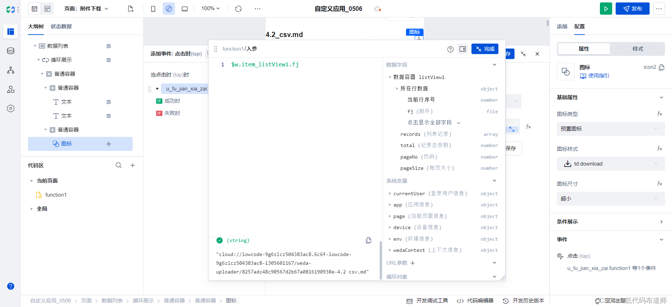Open the toolbar more options ellipsis
The height and width of the screenshot is (307, 672).
(258, 9)
